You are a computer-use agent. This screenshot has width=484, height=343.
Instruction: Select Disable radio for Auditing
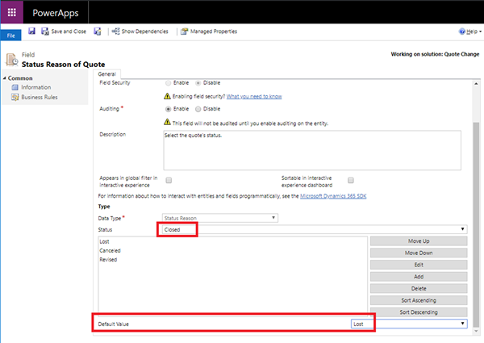[x=197, y=108]
